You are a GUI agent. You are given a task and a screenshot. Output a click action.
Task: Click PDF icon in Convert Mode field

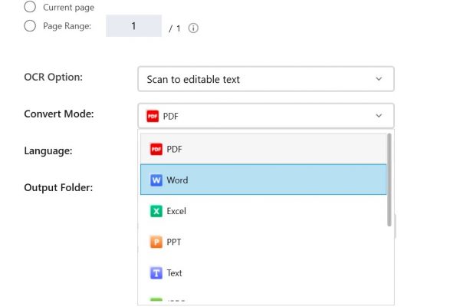click(153, 116)
